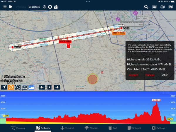Open the traffic radar display icon
The width and height of the screenshot is (176, 132).
tap(162, 7)
